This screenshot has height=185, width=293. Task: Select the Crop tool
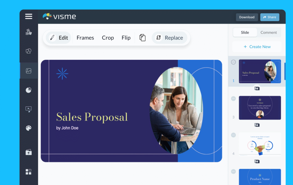tap(108, 38)
